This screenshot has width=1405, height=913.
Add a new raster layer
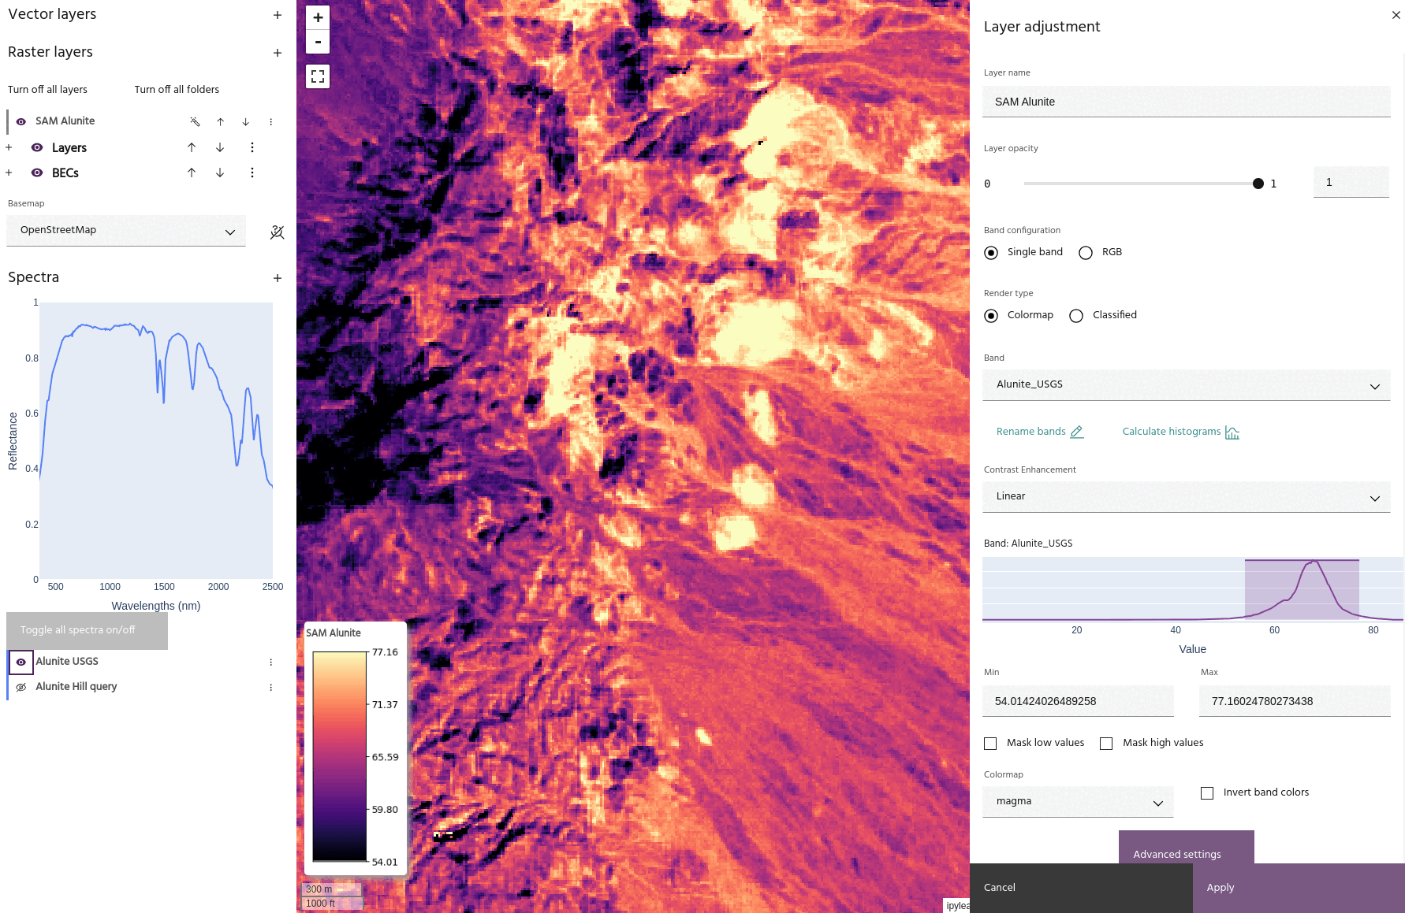[x=277, y=53]
